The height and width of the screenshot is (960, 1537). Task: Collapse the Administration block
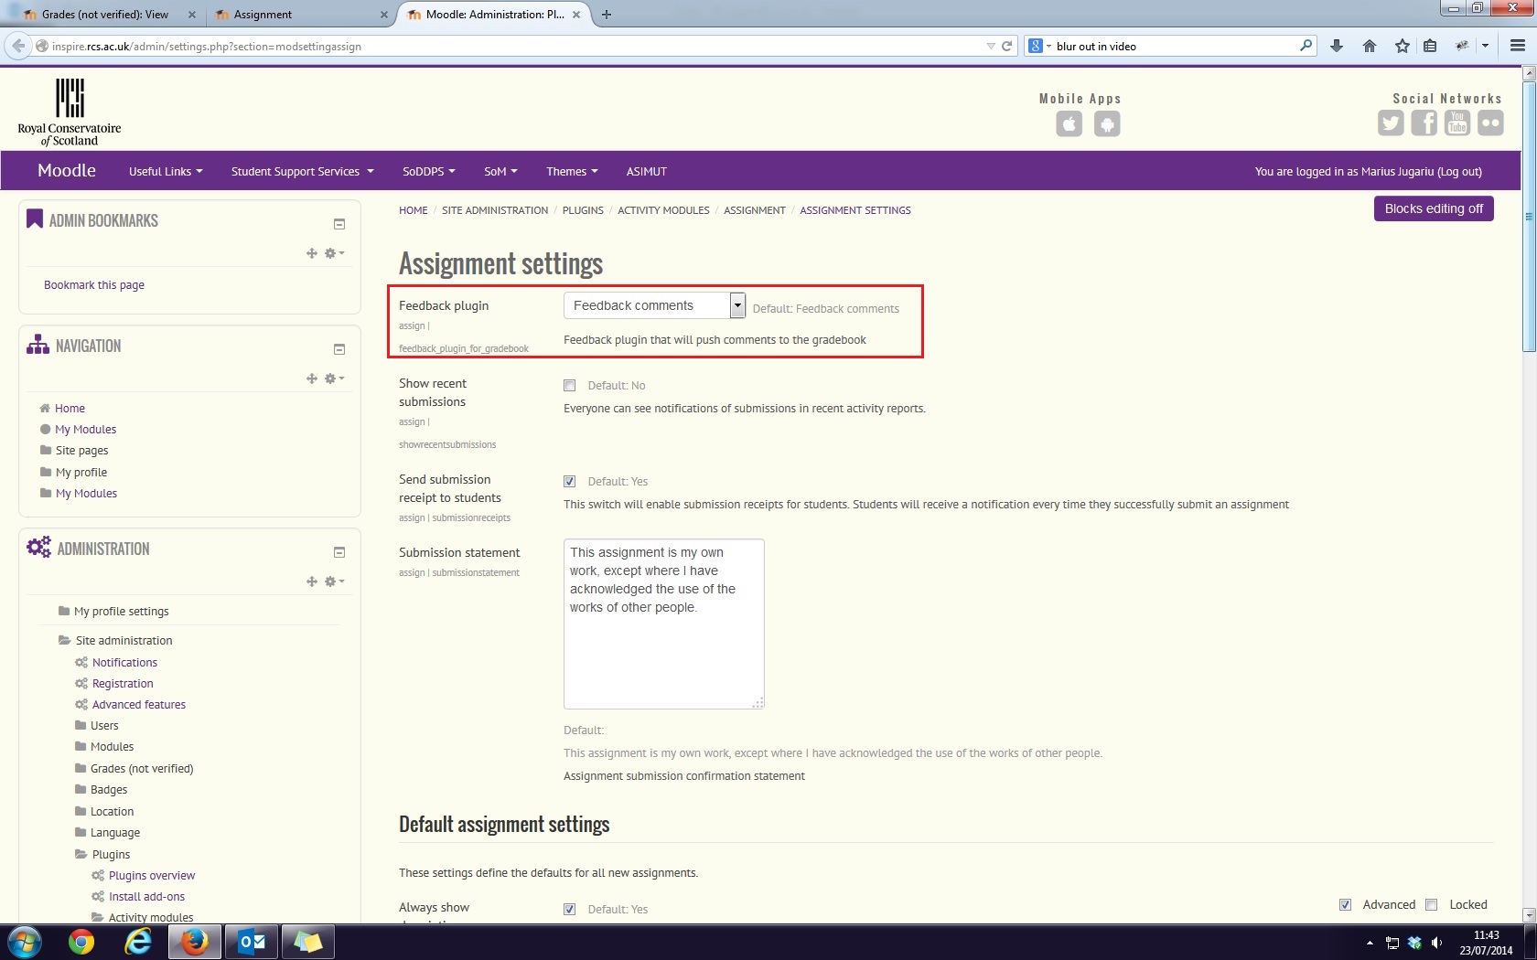339,552
